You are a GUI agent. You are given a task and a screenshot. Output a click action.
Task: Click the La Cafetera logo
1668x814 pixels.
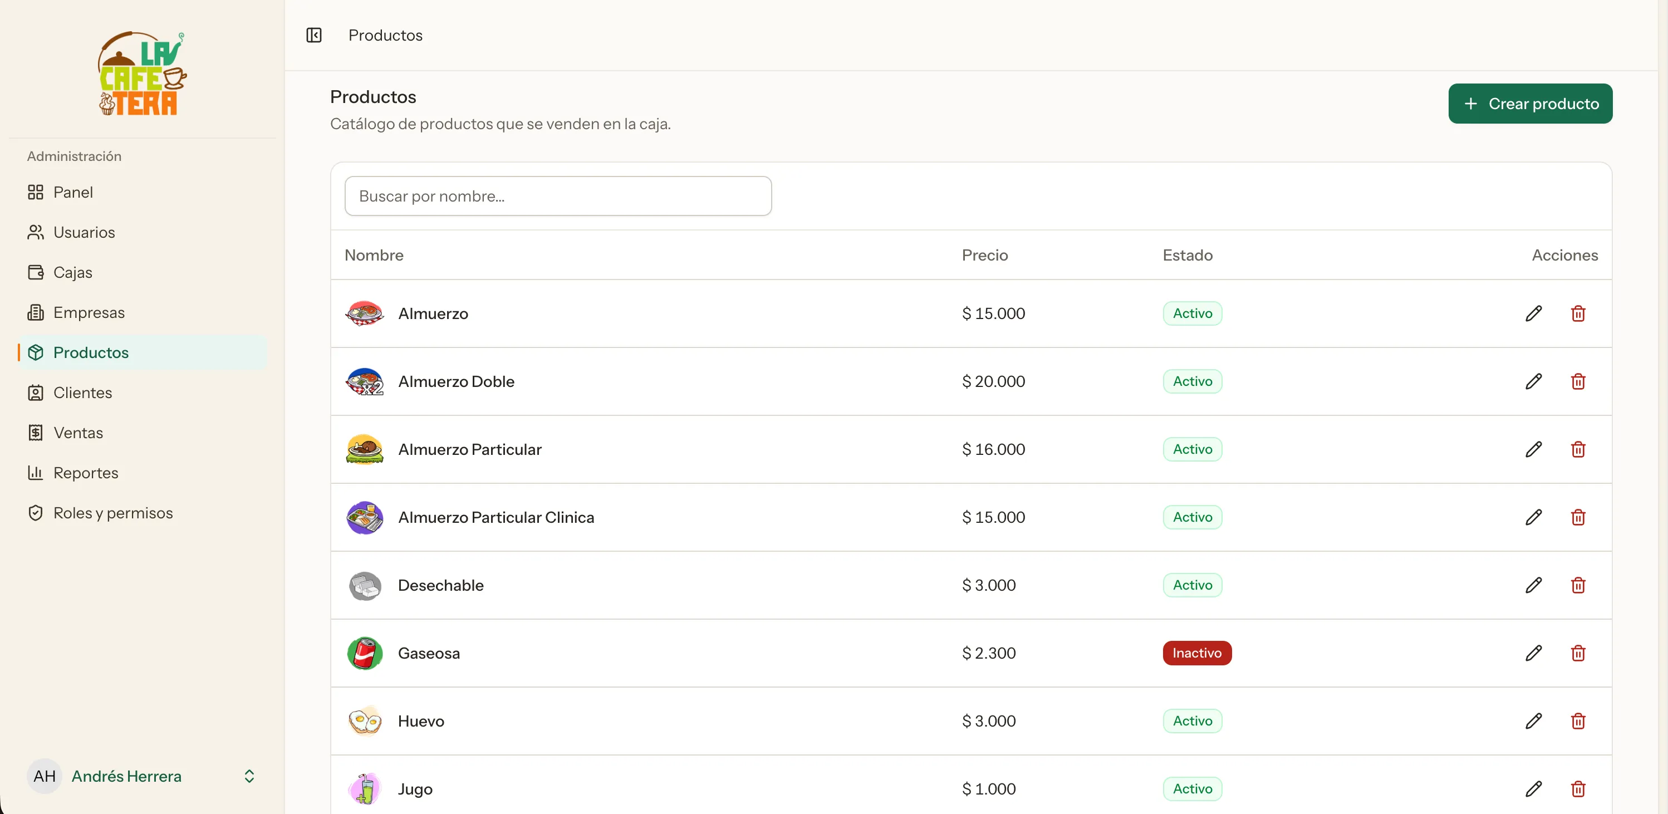(143, 74)
